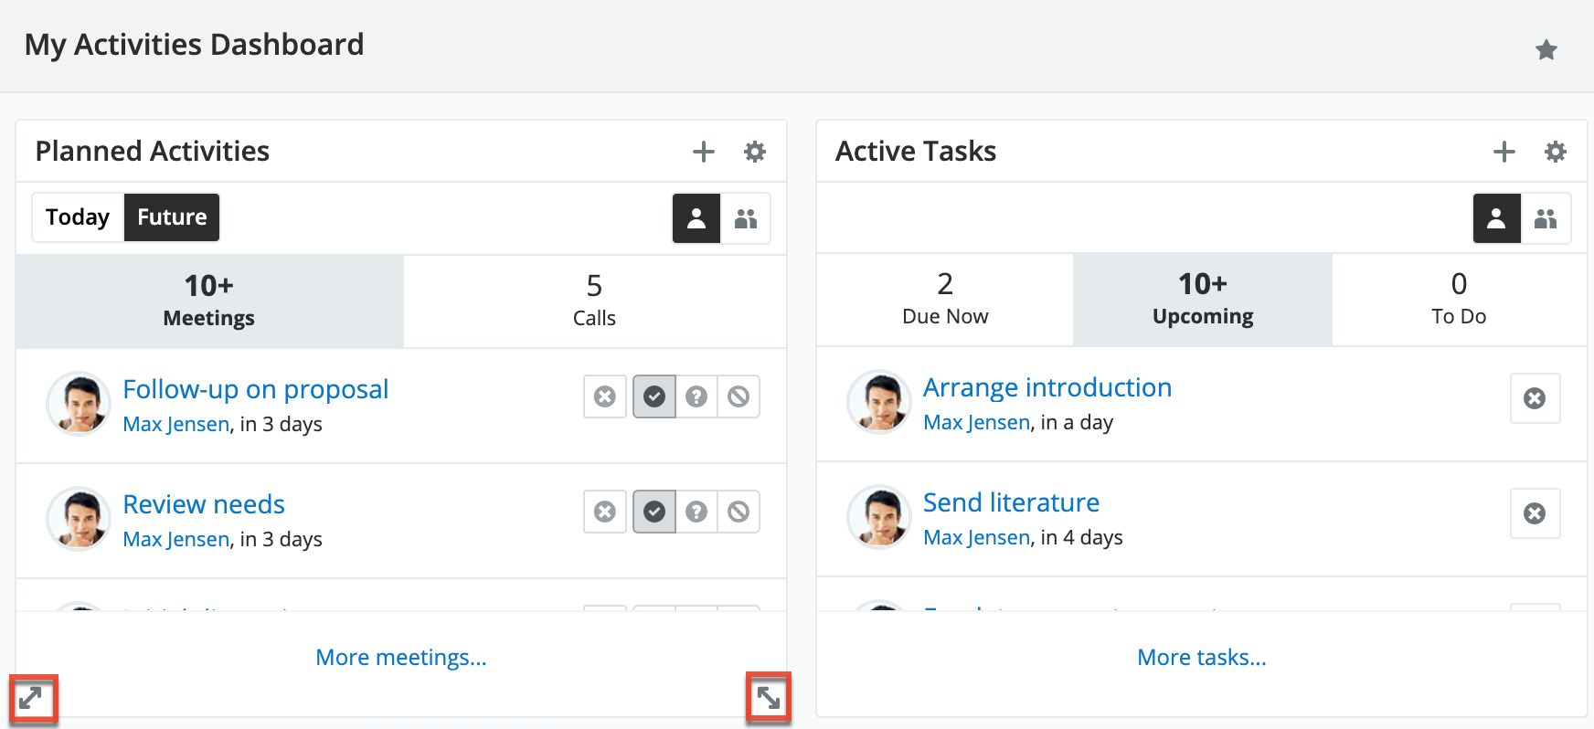Open Active Tasks gear settings
1594x729 pixels.
coord(1555,152)
